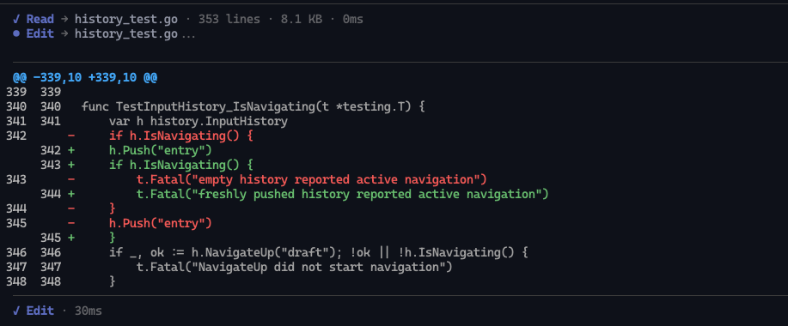The height and width of the screenshot is (326, 788).
Task: Click the completed Edit label at the bottom
Action: coord(40,311)
